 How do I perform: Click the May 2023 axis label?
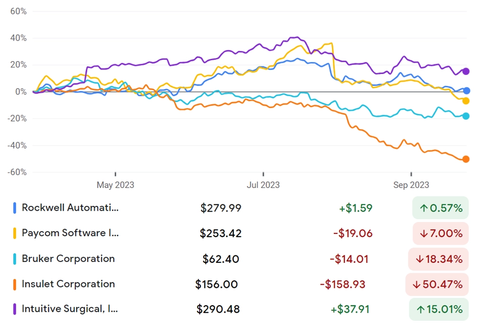coord(115,185)
